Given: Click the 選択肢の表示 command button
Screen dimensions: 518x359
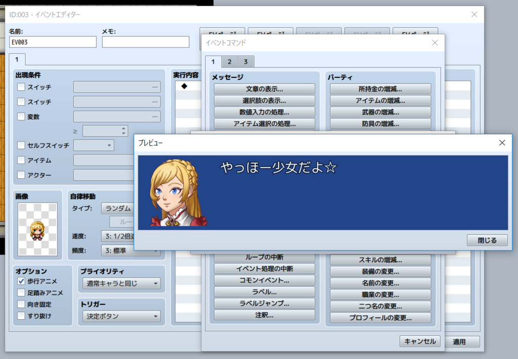Looking at the screenshot, I should (x=264, y=100).
